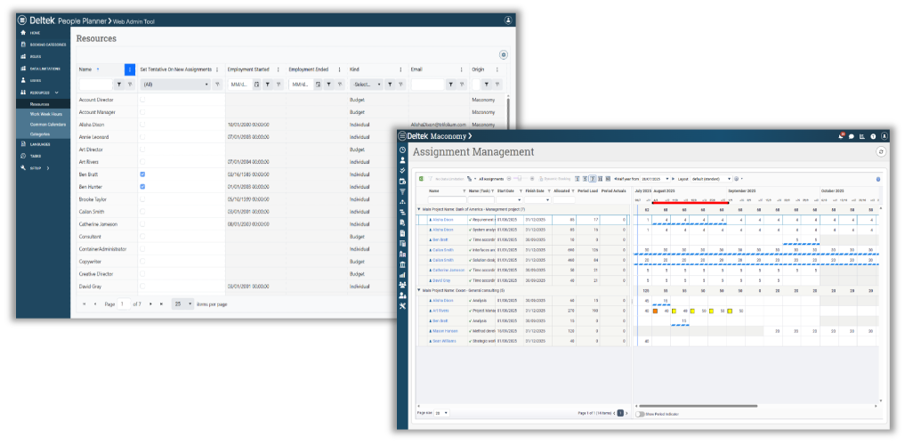Image resolution: width=905 pixels, height=445 pixels.
Task: Click page 1 button in Assignment pager
Action: tap(621, 413)
